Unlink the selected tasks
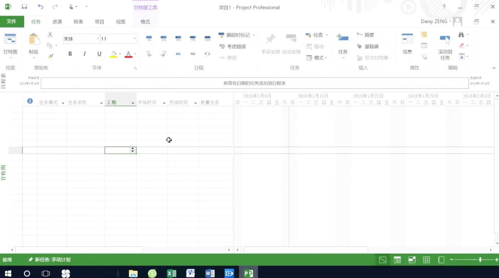Viewport: 499px width, 278px height. coord(207,54)
